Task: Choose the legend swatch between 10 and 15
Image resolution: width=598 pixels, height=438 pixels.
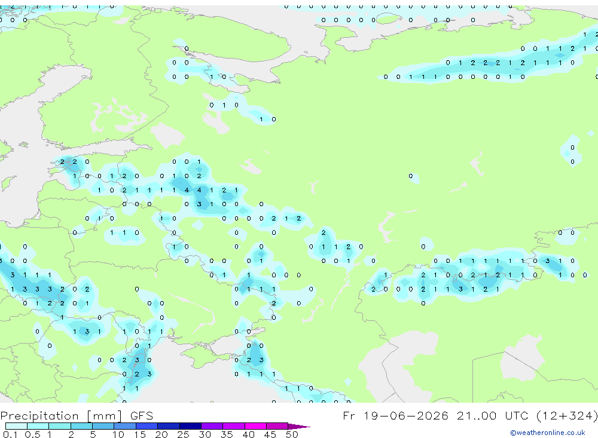Action: (125, 426)
